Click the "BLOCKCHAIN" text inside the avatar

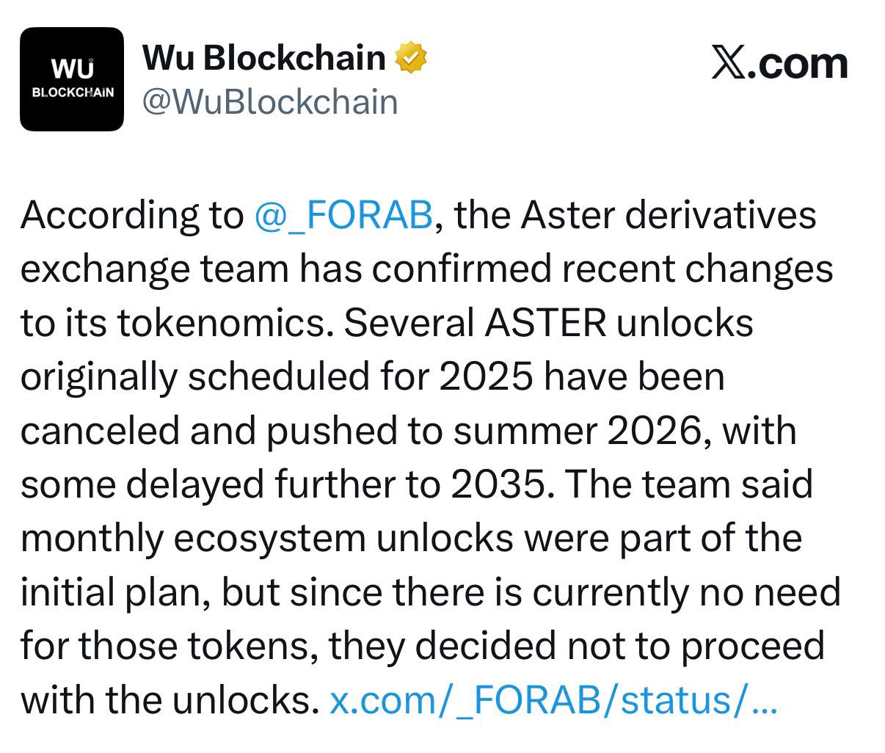(73, 93)
